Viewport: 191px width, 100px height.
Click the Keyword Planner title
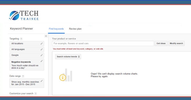[x=21, y=29]
